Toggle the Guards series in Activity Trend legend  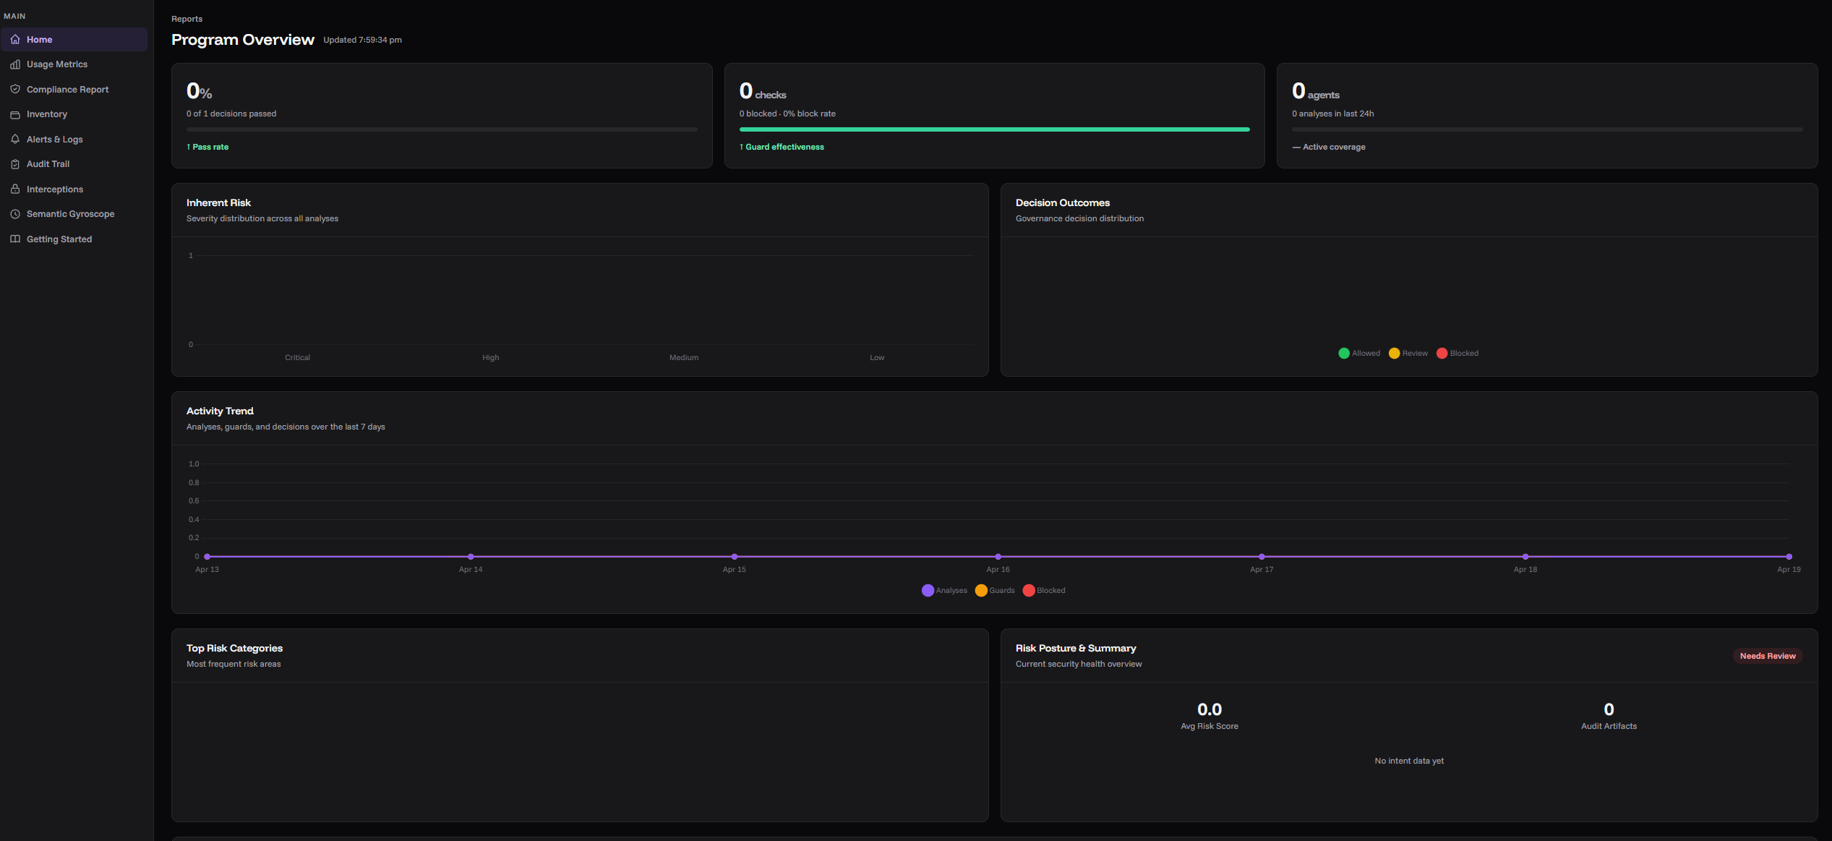pos(995,591)
